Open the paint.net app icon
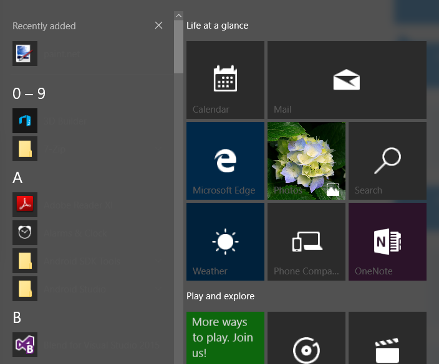 (x=25, y=54)
